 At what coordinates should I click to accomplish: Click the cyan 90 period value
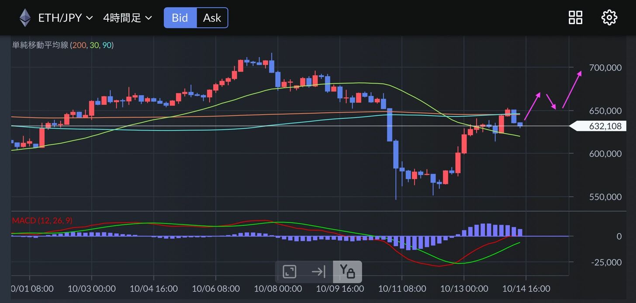107,45
